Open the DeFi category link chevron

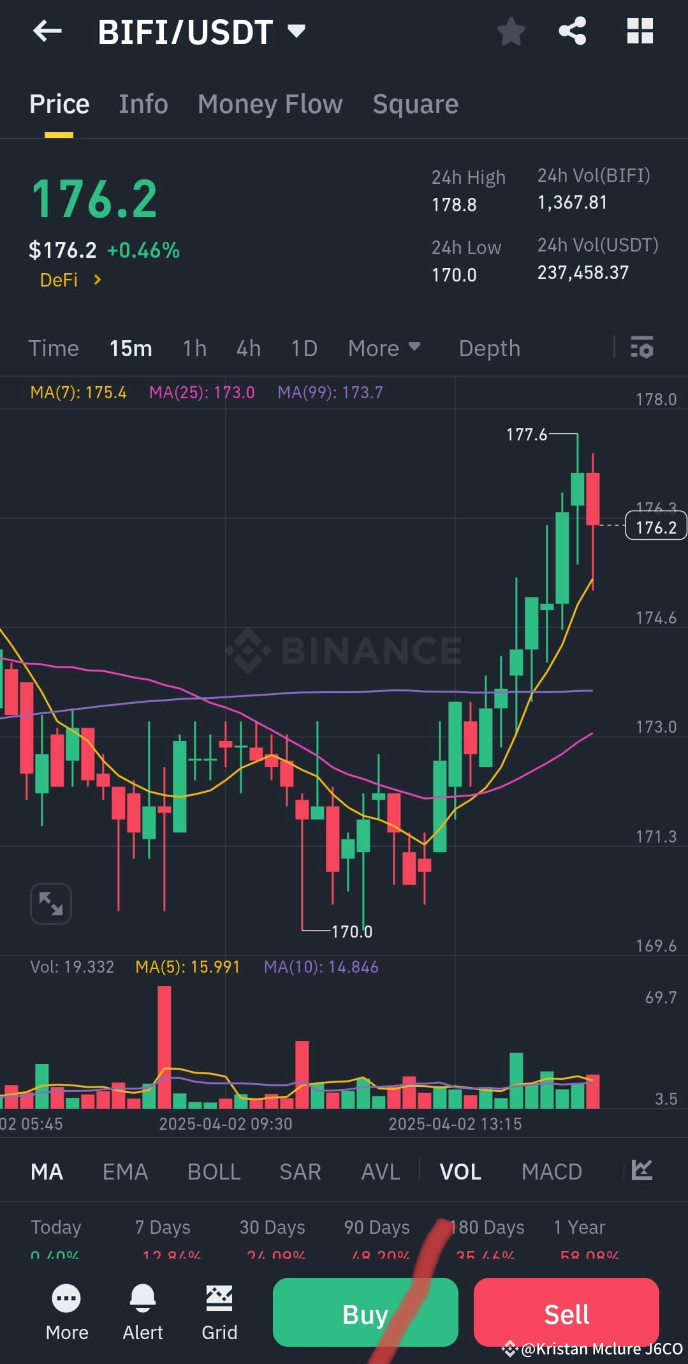(x=97, y=280)
